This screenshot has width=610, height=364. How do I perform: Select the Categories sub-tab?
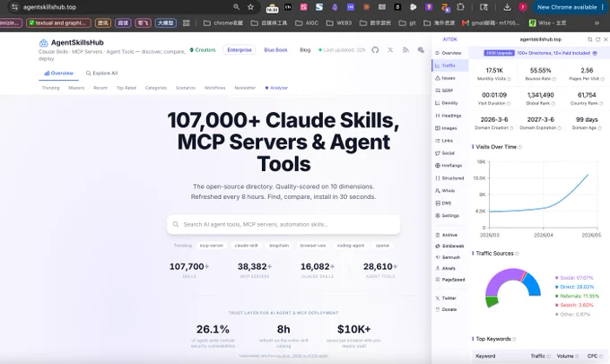[156, 88]
